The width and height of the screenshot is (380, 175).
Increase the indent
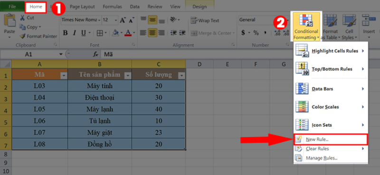coord(182,33)
